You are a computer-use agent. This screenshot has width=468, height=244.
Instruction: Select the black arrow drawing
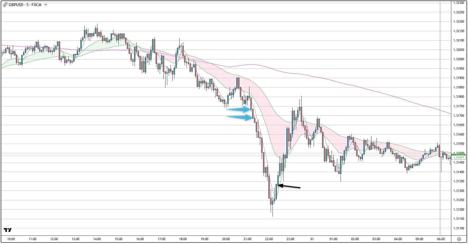290,187
